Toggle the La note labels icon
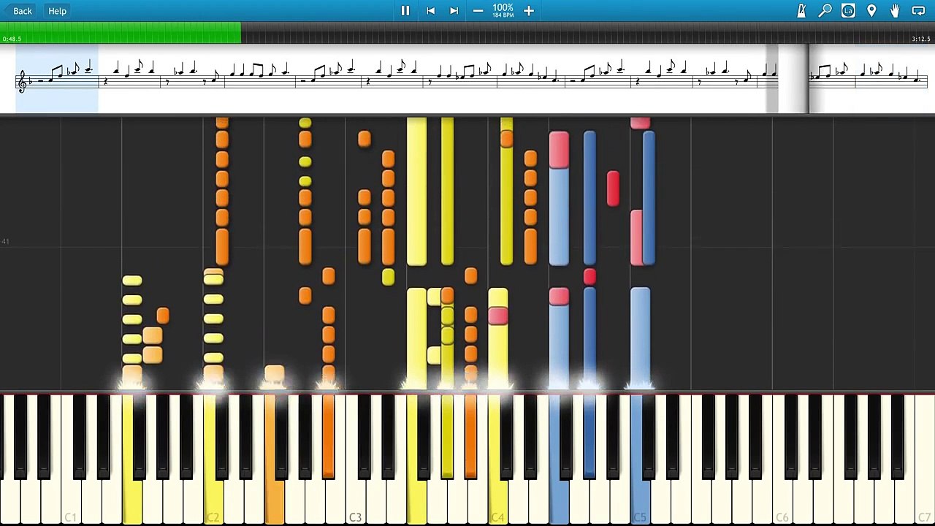 pos(848,11)
